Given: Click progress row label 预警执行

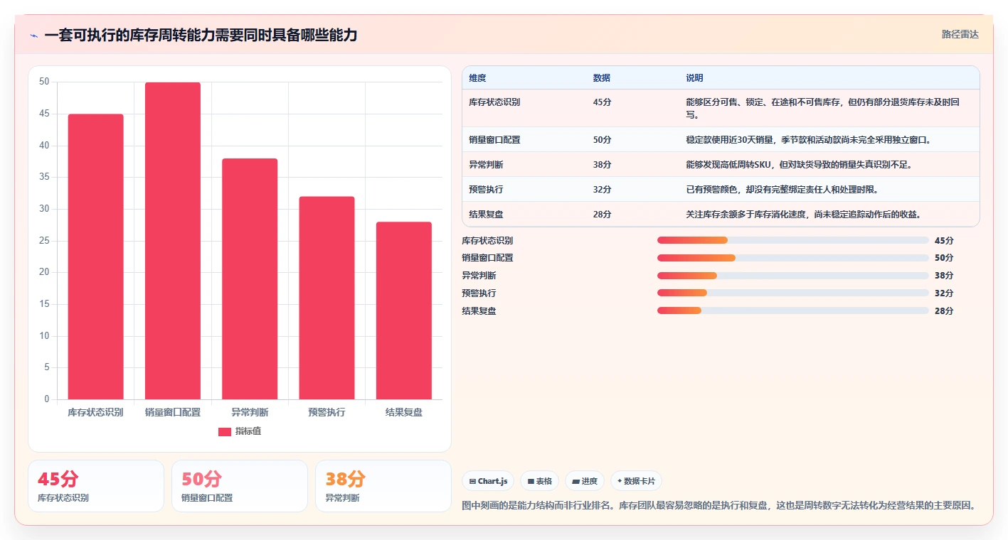Looking at the screenshot, I should [x=479, y=293].
